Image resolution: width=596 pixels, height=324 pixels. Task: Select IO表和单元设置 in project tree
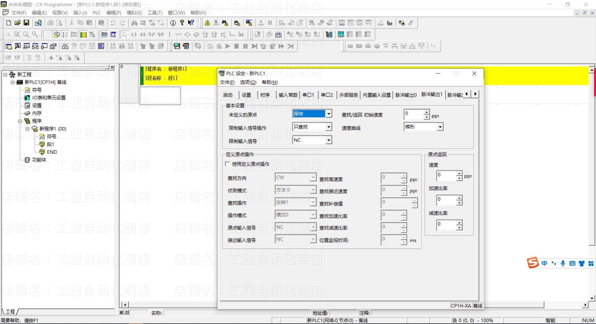[x=49, y=98]
